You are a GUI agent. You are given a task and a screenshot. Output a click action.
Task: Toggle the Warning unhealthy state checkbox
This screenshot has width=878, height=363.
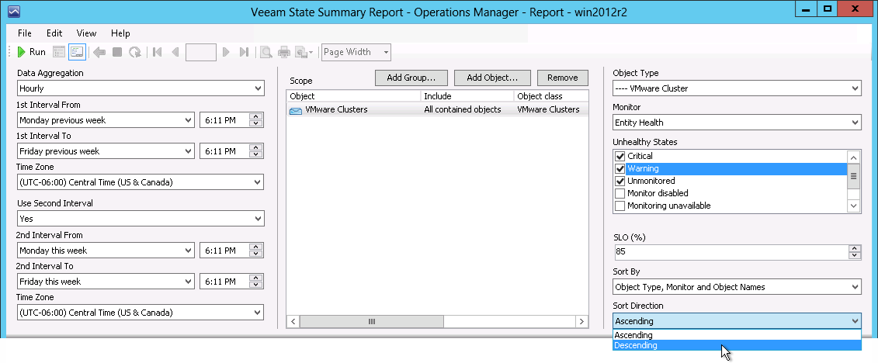pos(619,168)
